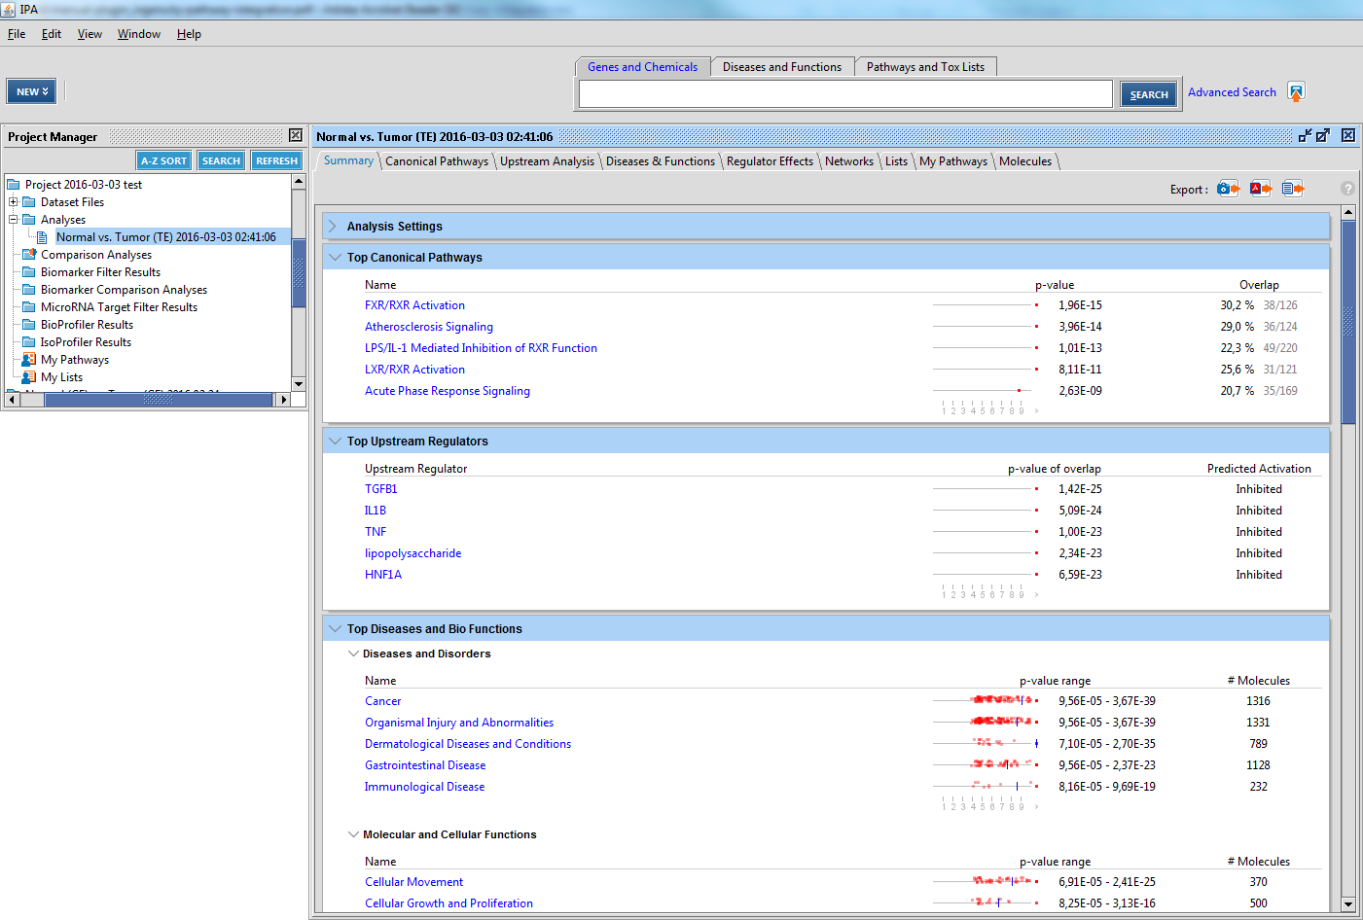1363x920 pixels.
Task: Click the Project Manager SEARCH button
Action: (221, 160)
